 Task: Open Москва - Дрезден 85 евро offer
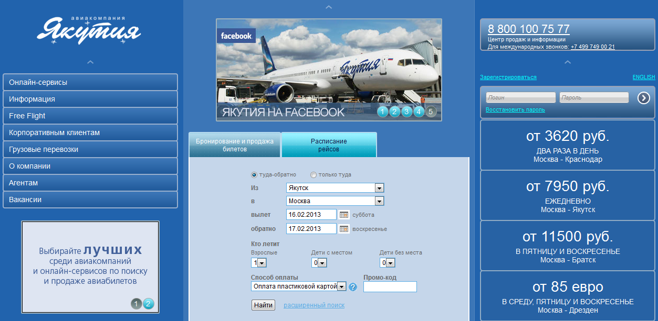coord(568,296)
